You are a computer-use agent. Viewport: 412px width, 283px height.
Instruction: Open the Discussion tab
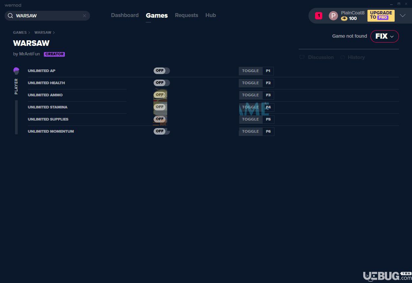coord(321,57)
